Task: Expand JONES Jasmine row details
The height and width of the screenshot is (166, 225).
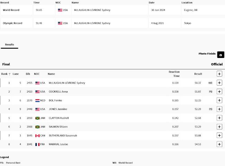Action: 219,109
